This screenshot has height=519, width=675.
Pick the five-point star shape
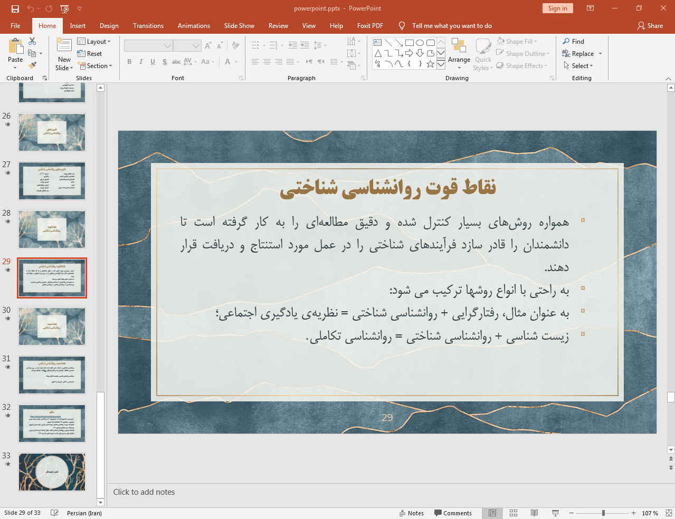430,64
